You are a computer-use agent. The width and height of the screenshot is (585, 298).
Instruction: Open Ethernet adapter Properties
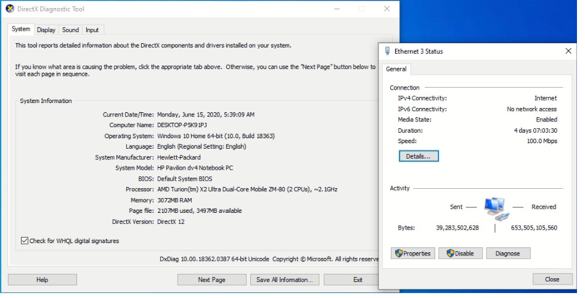tap(413, 253)
